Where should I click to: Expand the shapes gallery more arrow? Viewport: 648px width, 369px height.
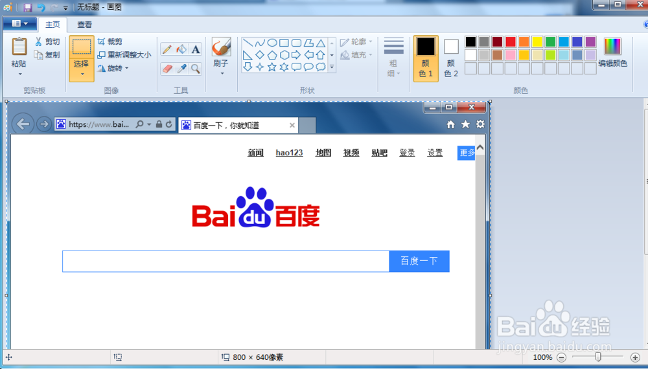pyautogui.click(x=332, y=67)
